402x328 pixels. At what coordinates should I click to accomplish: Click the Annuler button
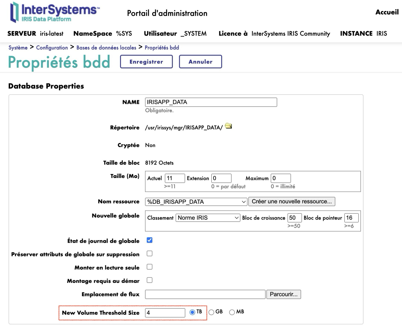[200, 62]
